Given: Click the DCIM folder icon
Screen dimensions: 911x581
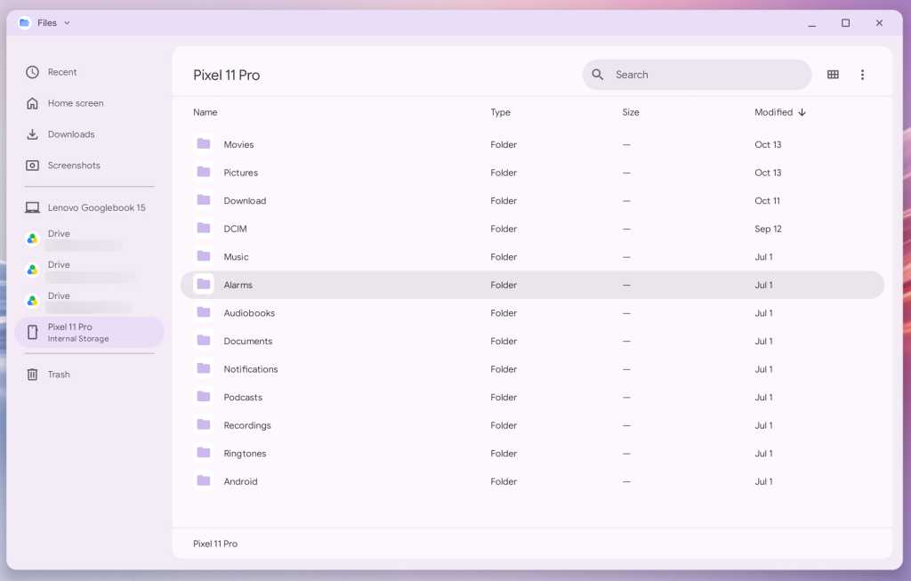Looking at the screenshot, I should (x=204, y=228).
